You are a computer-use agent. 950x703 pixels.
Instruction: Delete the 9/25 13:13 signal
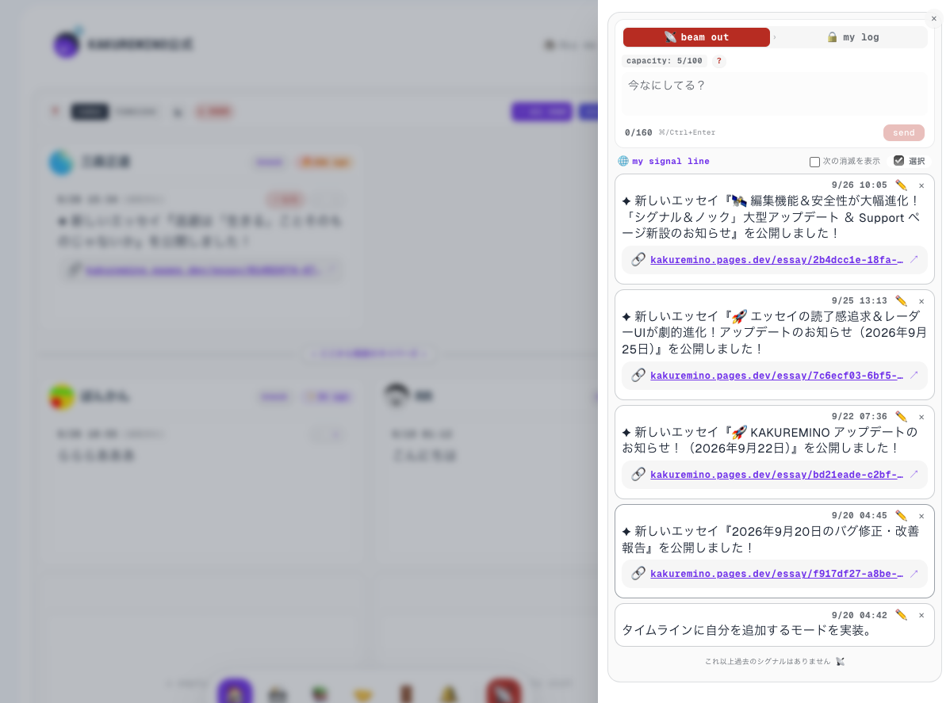pos(921,301)
